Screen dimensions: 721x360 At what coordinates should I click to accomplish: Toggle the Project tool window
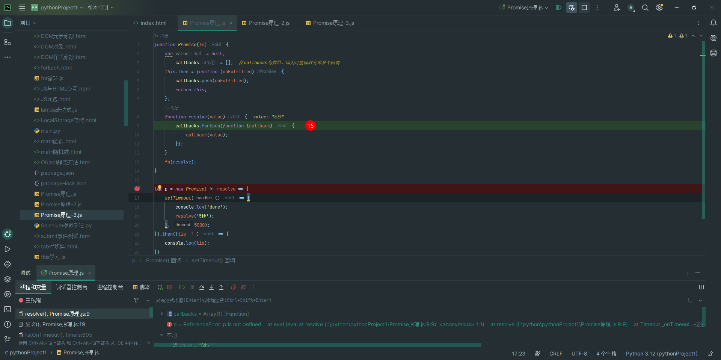point(8,23)
